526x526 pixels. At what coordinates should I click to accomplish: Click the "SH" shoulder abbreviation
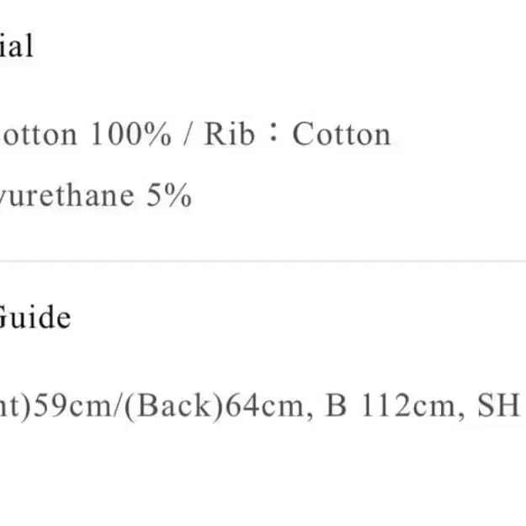[499, 407]
